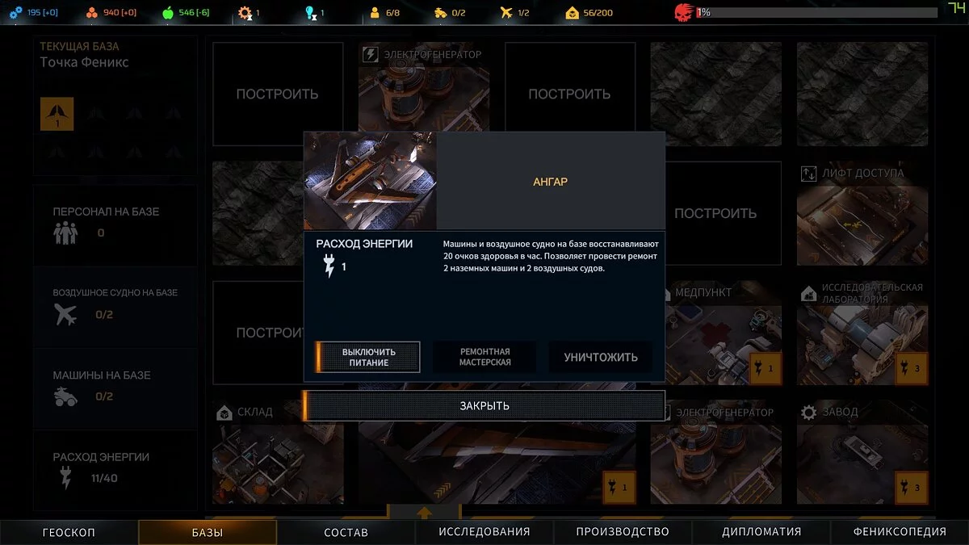Toggle hangar power with Выключить питание
This screenshot has height=545, width=969.
(x=368, y=357)
